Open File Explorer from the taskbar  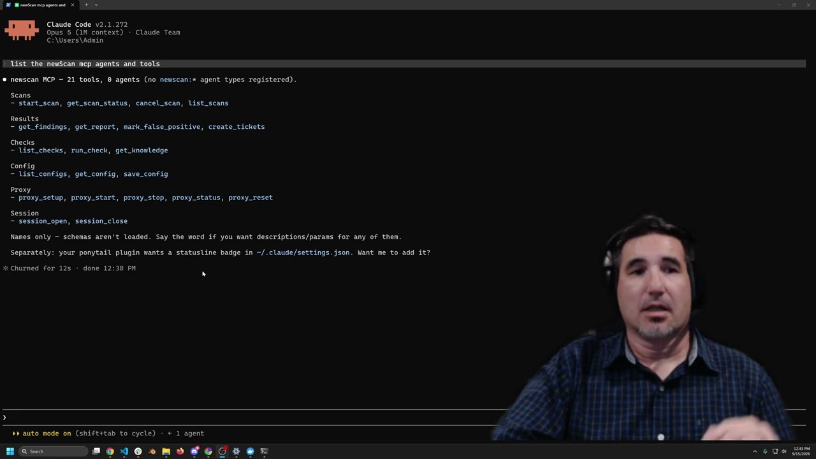coord(166,451)
